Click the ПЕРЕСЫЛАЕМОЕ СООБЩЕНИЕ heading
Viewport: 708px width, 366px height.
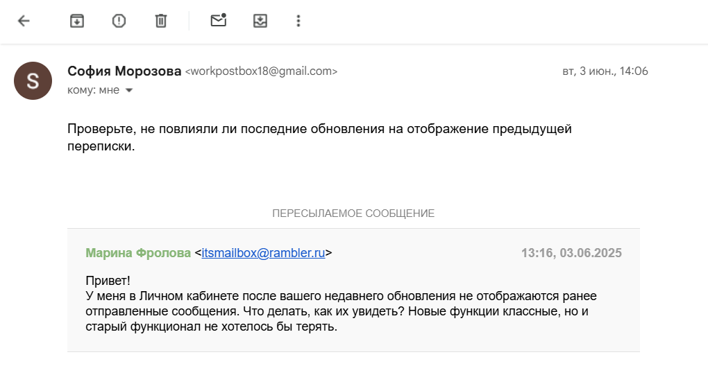point(353,214)
